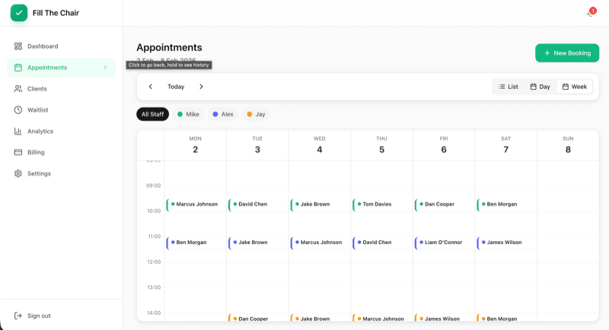Open the notification bell
Viewport: 609px width, 330px height.
(x=590, y=13)
